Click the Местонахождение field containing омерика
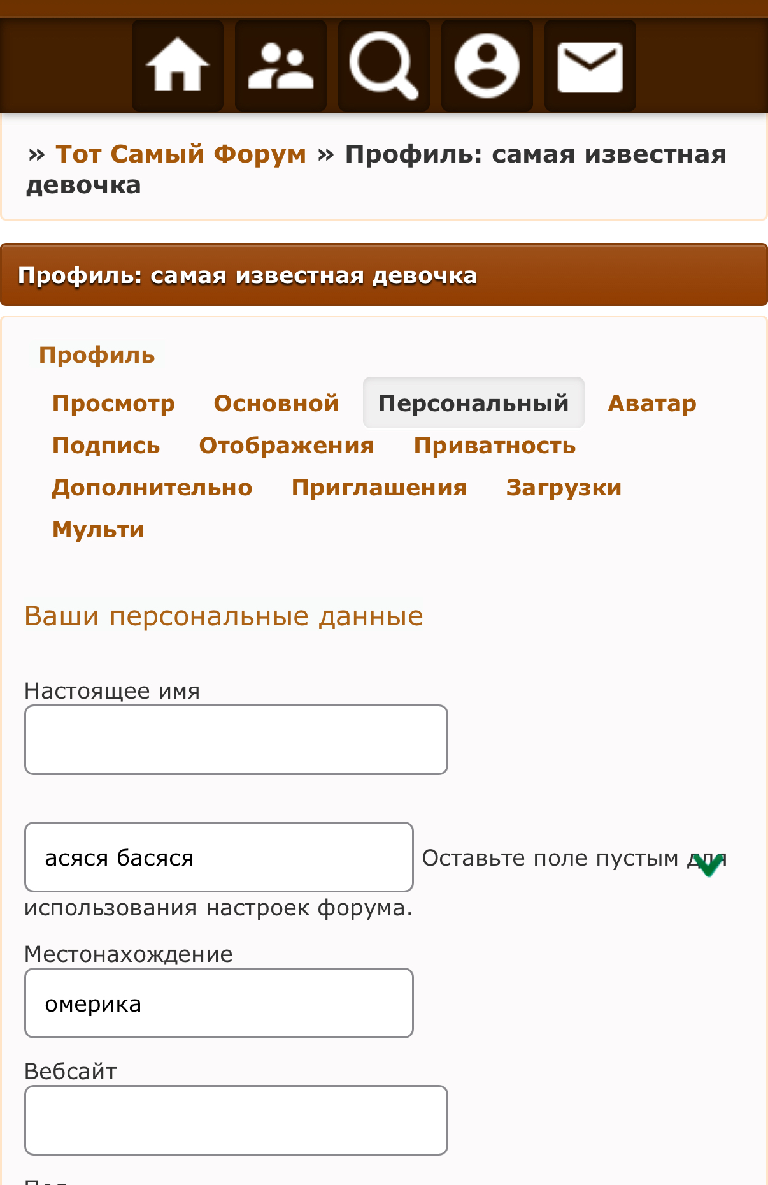 (219, 1003)
